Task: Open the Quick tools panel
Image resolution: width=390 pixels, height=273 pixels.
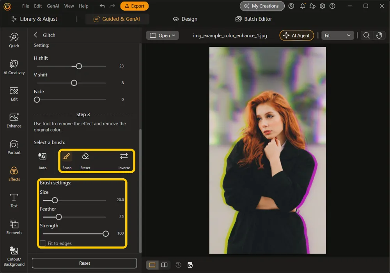Action: (14, 40)
